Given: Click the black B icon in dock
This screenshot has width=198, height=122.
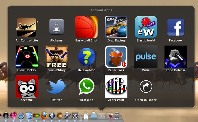Looking at the screenshot, I should click(x=6, y=116).
